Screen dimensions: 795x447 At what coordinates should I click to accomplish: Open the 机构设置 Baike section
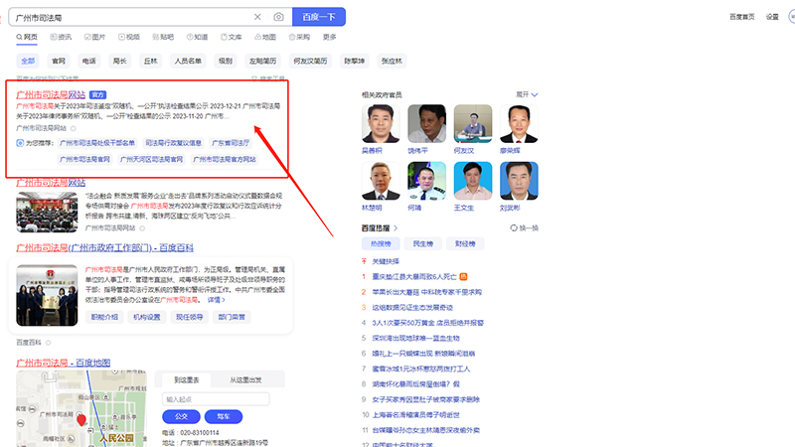(146, 317)
